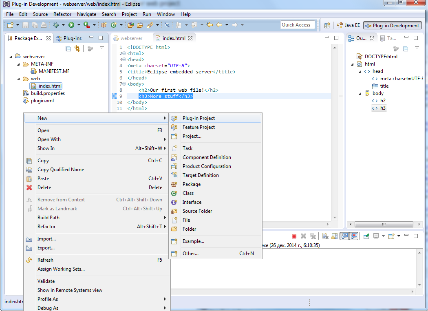Open the Run button dropdown arrow
The image size is (428, 311).
[x=79, y=25]
